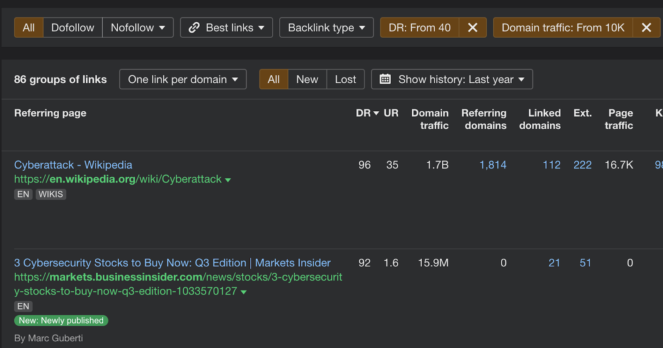The width and height of the screenshot is (663, 348).
Task: Click the 16.7K page traffic value
Action: coord(619,165)
